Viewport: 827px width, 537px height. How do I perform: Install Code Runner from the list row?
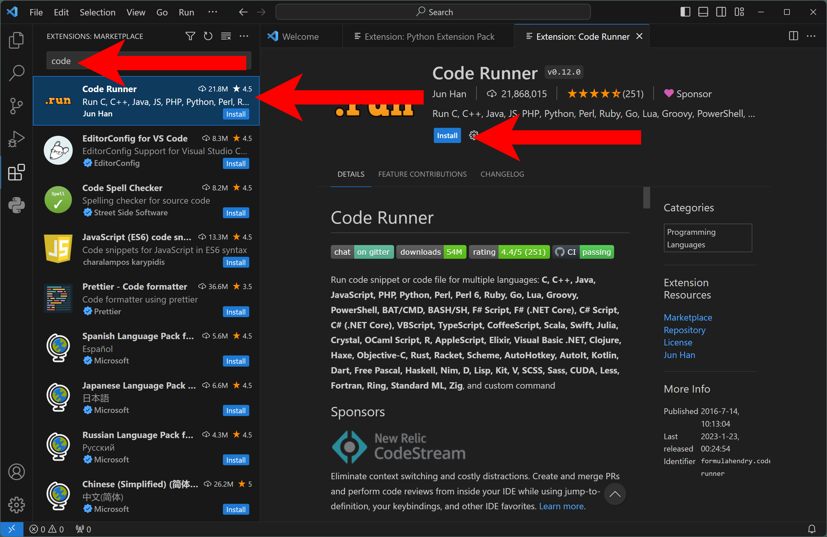[236, 114]
